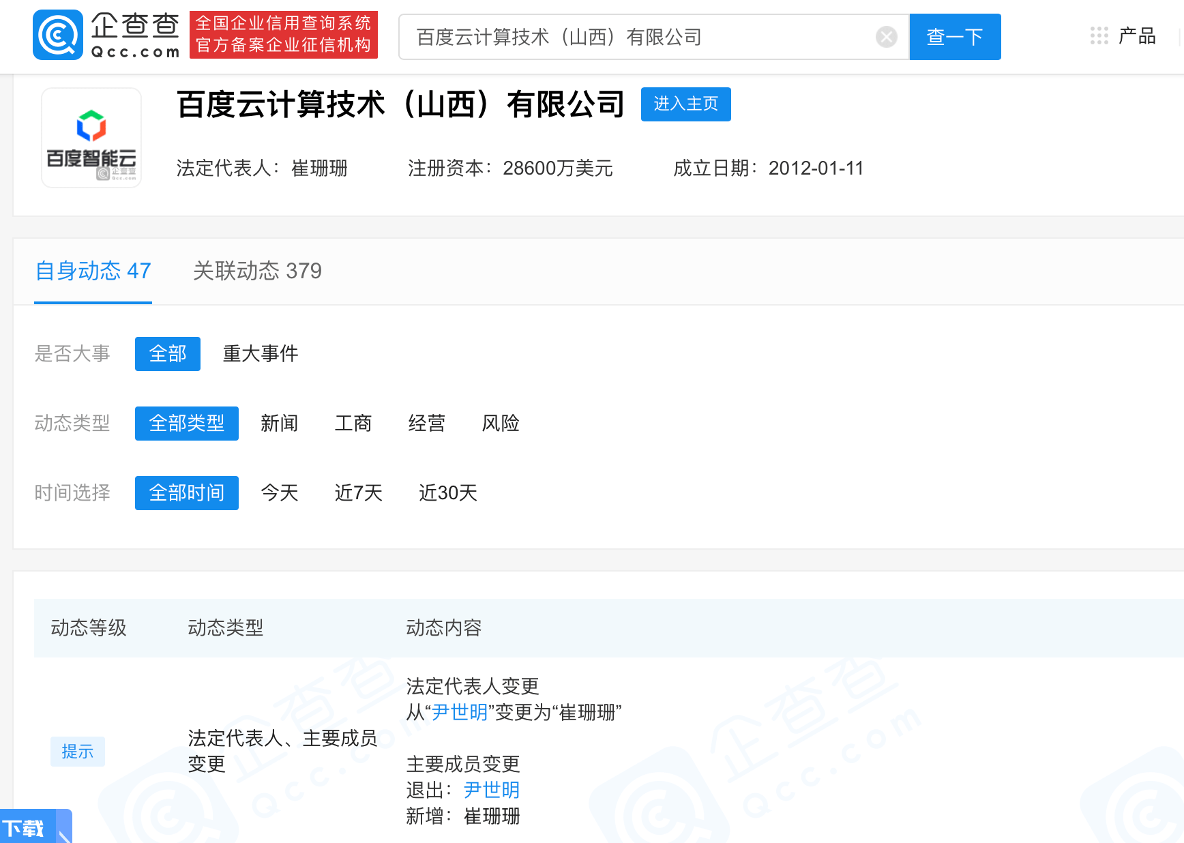Choose the 风险 type filter
Viewport: 1184px width, 843px height.
(501, 424)
